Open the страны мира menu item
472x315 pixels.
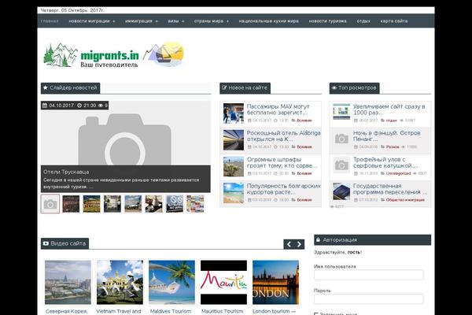click(208, 21)
